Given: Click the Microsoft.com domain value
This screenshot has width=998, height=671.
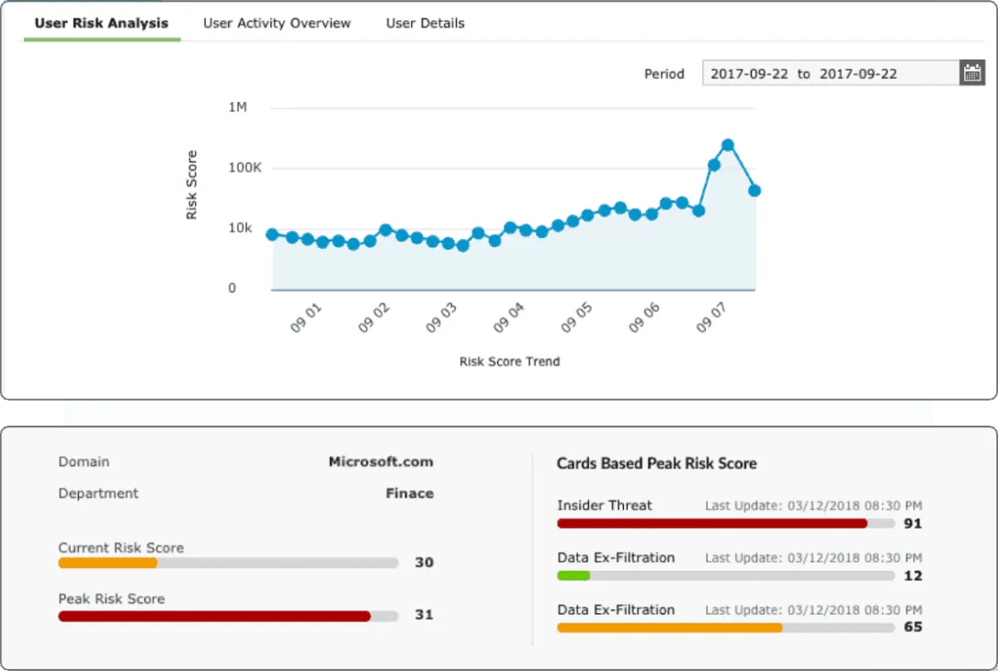Looking at the screenshot, I should pyautogui.click(x=380, y=461).
